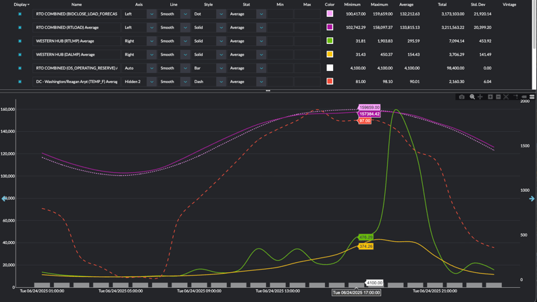
Task: Click the blue left arrow on chart
Action: pos(4,199)
